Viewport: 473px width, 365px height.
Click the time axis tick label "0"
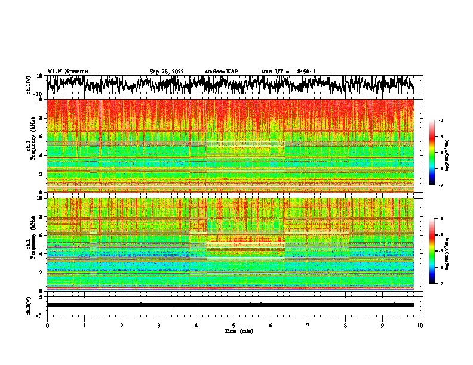pyautogui.click(x=47, y=326)
